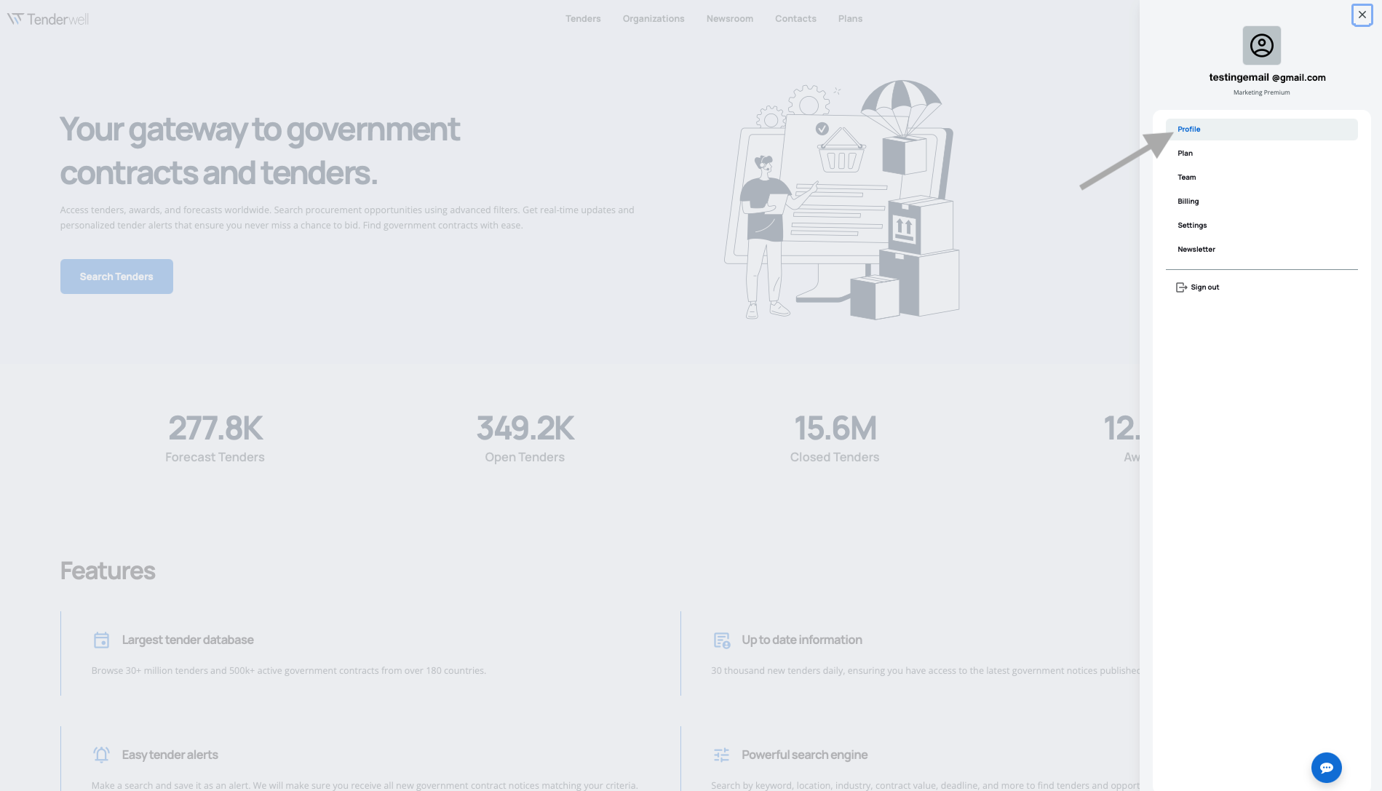This screenshot has height=791, width=1382.
Task: Click the Largest tender database calendar icon
Action: [x=101, y=640]
